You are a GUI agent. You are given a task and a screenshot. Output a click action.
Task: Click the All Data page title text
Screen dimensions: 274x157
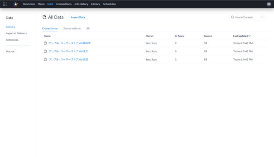(56, 17)
